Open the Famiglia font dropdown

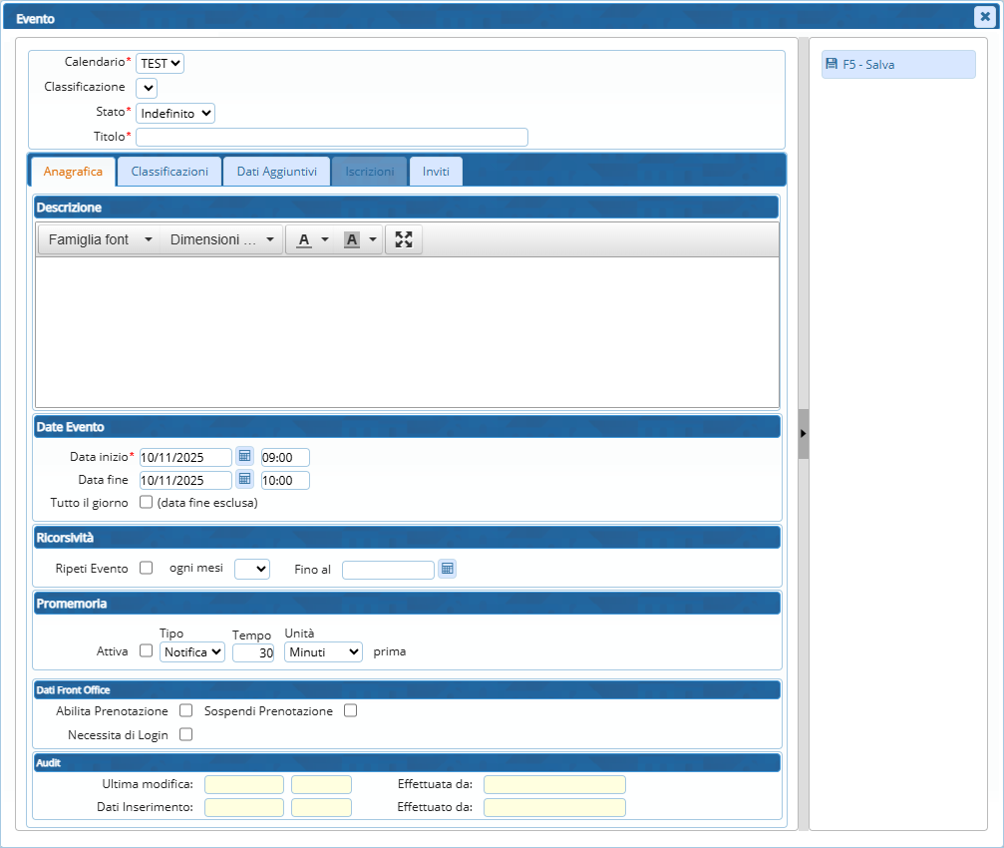click(100, 239)
